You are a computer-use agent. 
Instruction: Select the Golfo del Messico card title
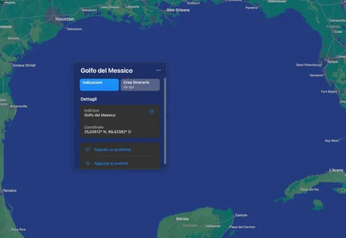(x=106, y=71)
